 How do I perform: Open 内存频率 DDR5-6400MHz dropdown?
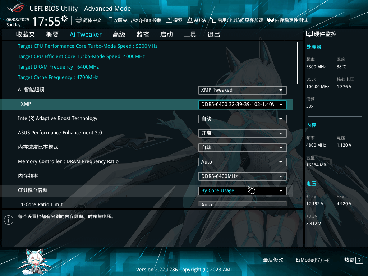(243, 176)
